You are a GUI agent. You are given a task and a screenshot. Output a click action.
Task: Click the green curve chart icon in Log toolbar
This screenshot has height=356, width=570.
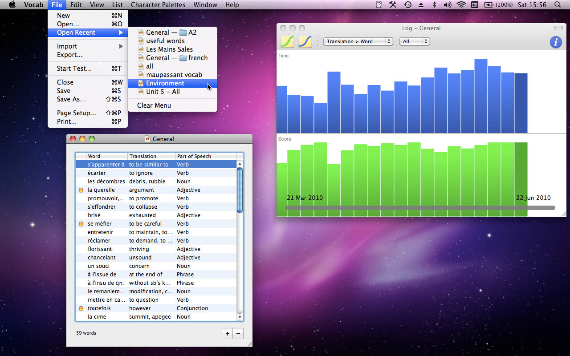[287, 41]
